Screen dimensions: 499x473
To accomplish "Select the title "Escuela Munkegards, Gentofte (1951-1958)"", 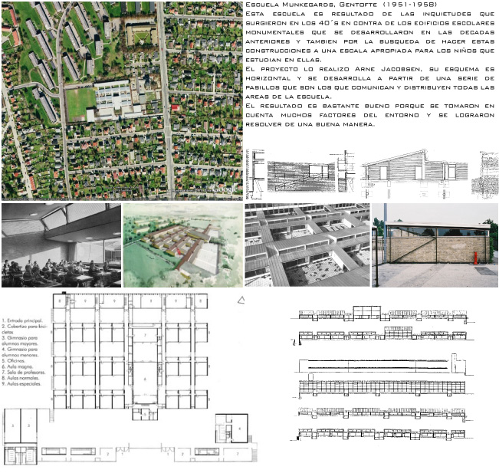I will [x=341, y=5].
